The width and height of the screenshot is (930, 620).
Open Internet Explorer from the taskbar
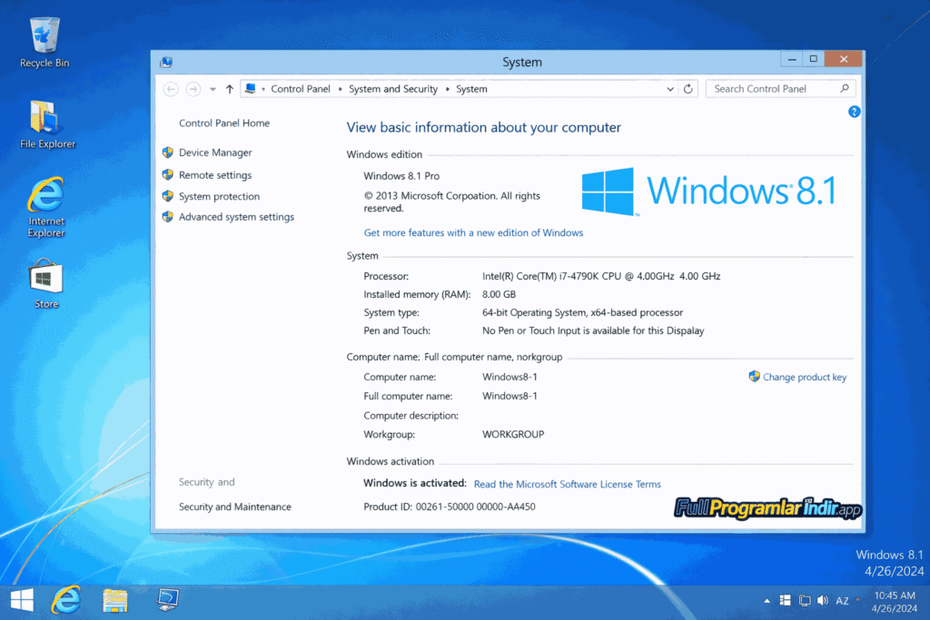coord(65,600)
